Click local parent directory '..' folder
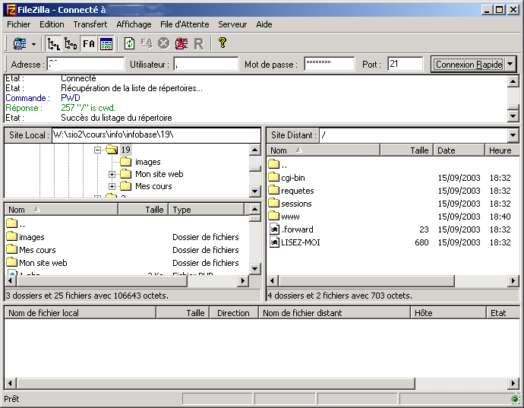Viewport: 524px width, 408px height. click(x=16, y=223)
